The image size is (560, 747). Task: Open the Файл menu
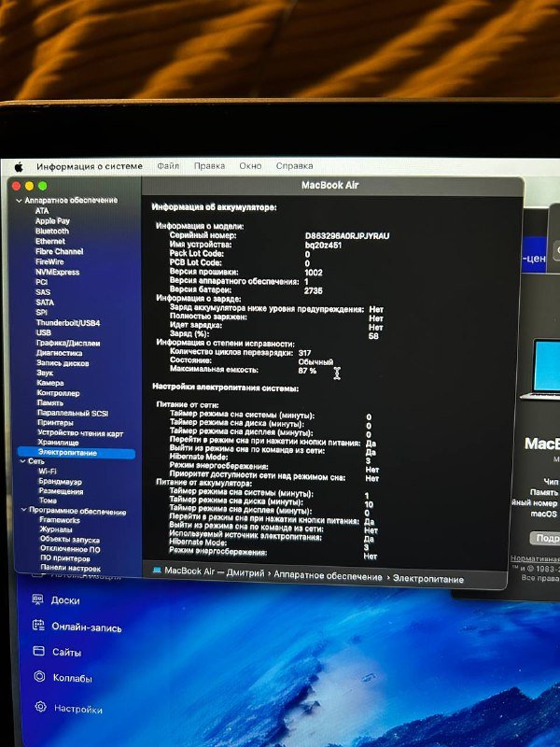(x=168, y=166)
